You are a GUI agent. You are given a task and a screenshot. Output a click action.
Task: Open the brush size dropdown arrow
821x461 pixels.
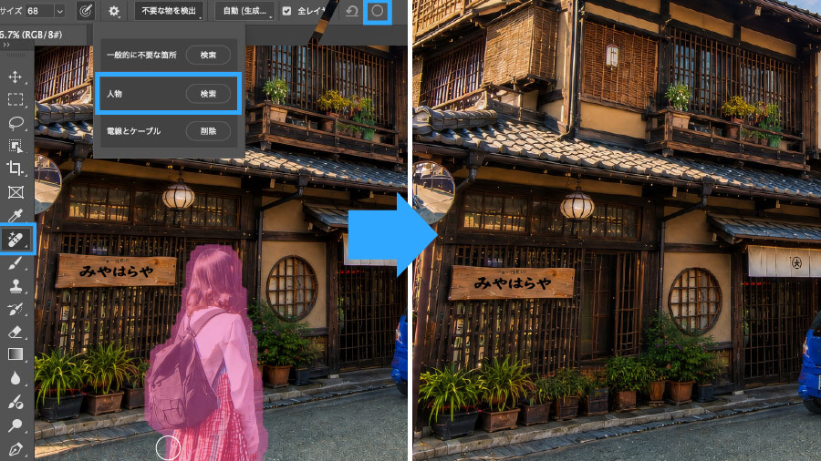[x=59, y=11]
